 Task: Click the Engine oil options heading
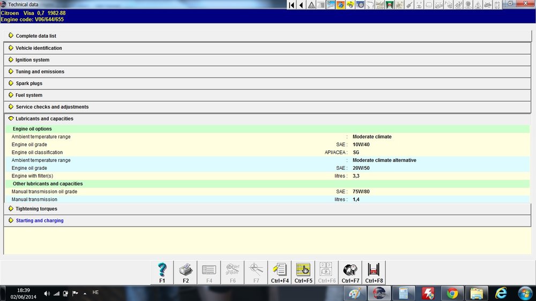(x=32, y=129)
